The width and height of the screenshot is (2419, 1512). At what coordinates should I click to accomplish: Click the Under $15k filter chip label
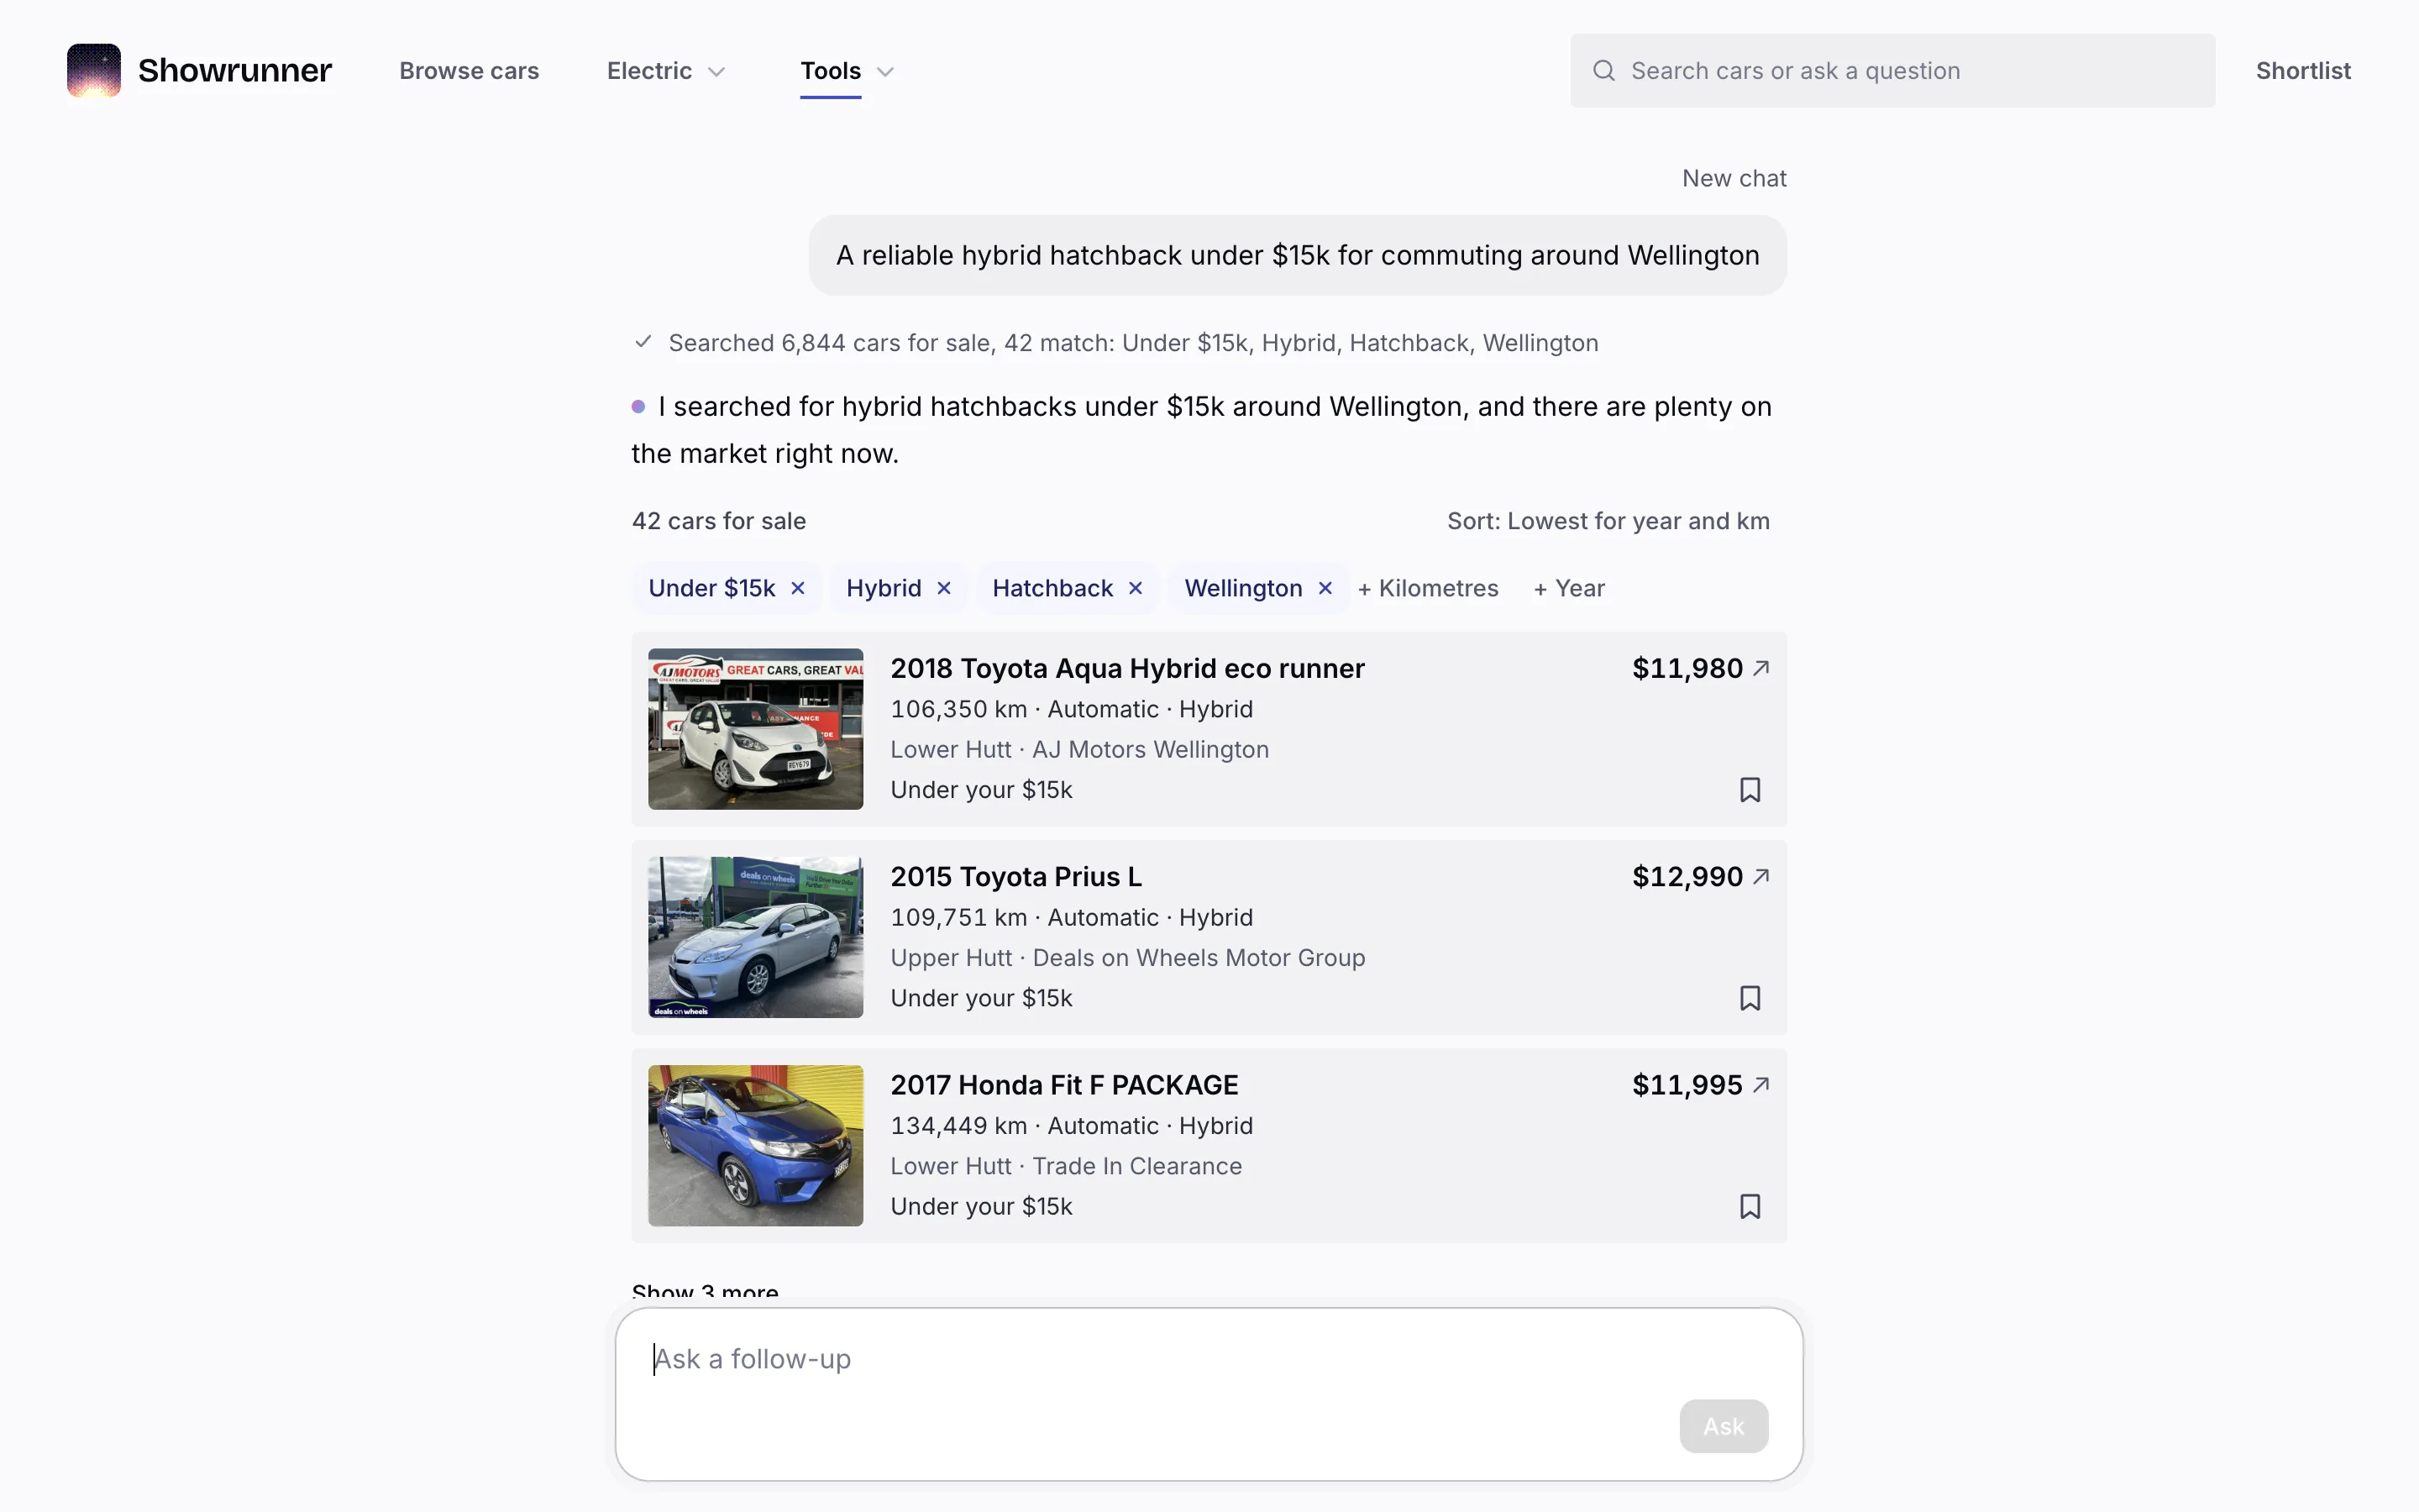click(711, 588)
